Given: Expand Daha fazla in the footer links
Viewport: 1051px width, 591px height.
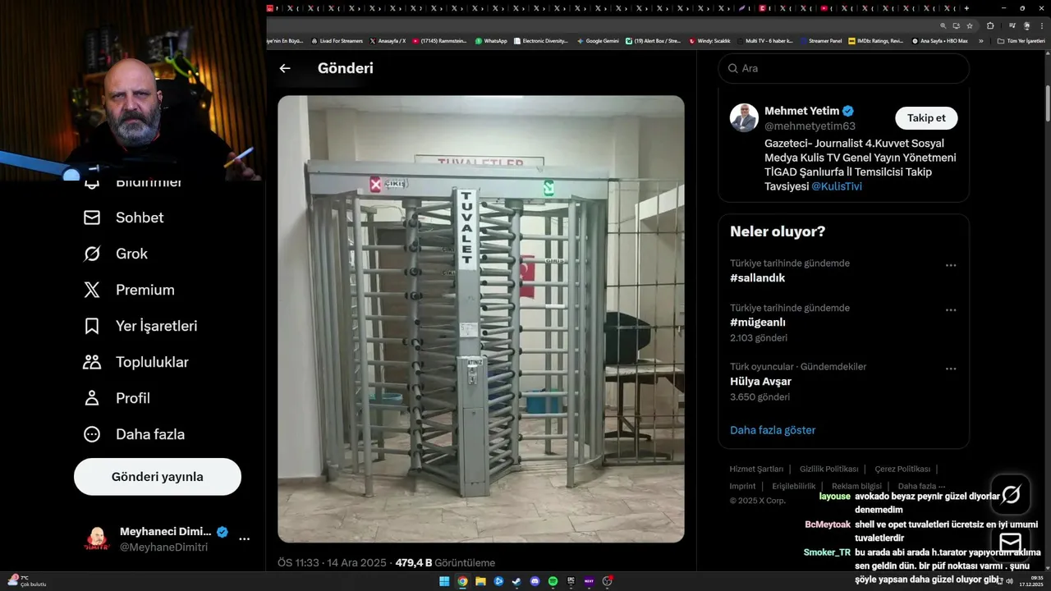Looking at the screenshot, I should (x=921, y=486).
